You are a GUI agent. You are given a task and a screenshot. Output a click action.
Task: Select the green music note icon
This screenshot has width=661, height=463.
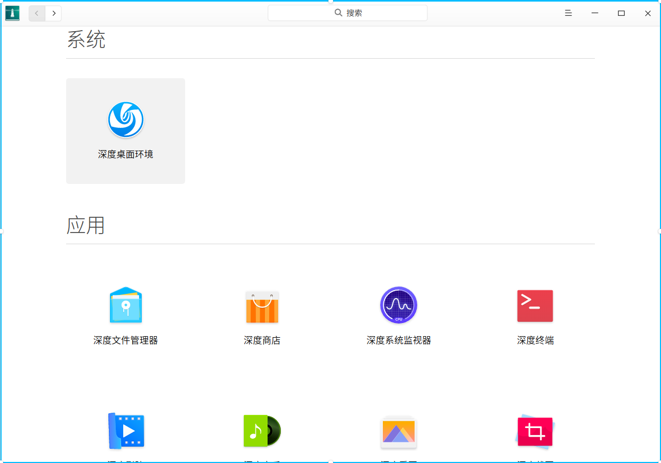(x=262, y=431)
